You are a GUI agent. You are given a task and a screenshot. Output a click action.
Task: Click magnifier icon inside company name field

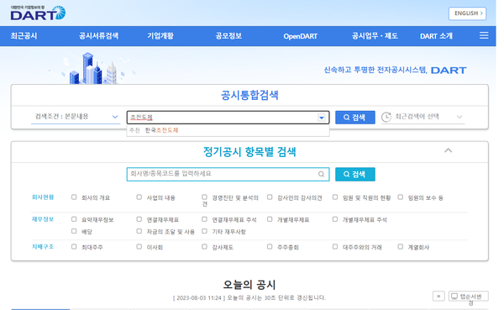pyautogui.click(x=321, y=174)
